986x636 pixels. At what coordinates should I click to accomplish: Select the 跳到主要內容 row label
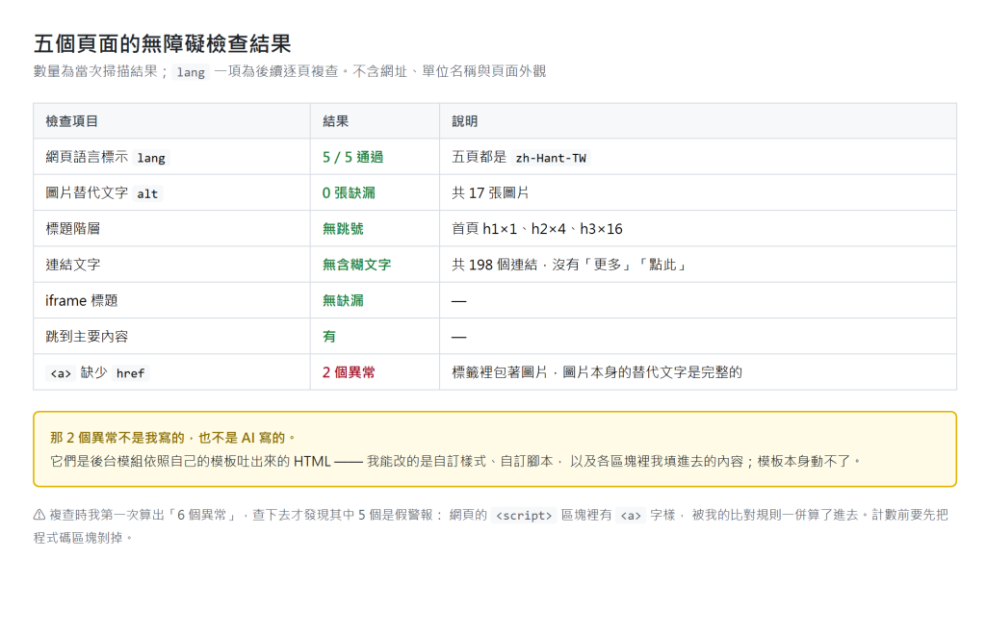click(x=87, y=336)
